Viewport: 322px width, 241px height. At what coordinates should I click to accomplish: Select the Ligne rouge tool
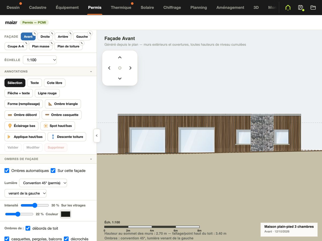(x=47, y=93)
